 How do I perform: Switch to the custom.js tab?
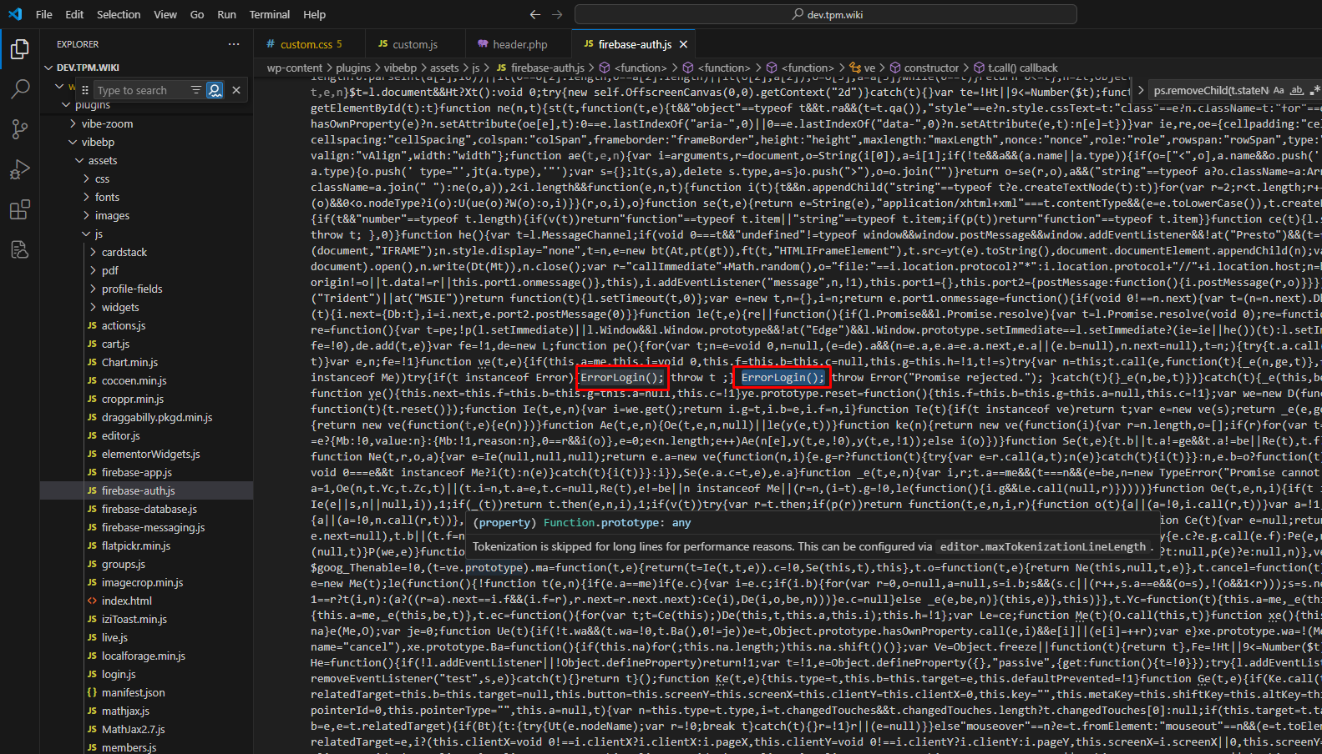click(x=415, y=44)
